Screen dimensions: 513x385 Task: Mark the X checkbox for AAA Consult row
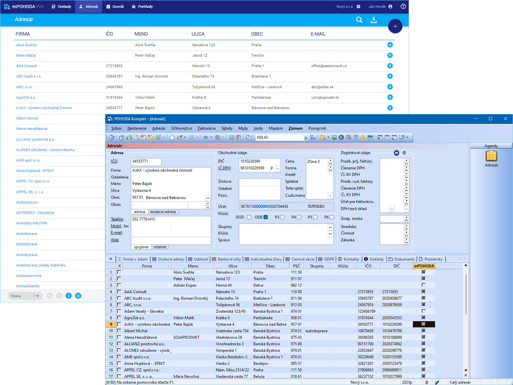pyautogui.click(x=119, y=292)
